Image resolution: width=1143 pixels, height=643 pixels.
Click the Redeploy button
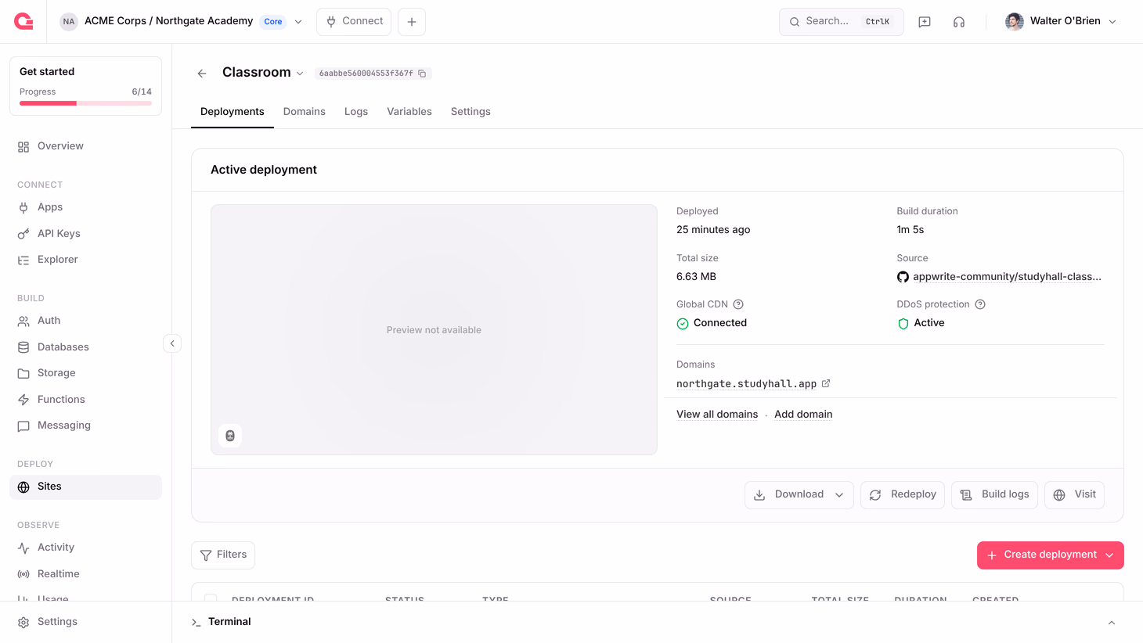tap(903, 494)
